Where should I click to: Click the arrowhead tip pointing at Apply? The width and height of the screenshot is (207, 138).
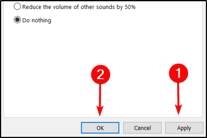pyautogui.click(x=179, y=114)
